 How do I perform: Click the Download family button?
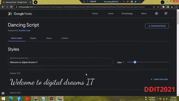(157, 26)
